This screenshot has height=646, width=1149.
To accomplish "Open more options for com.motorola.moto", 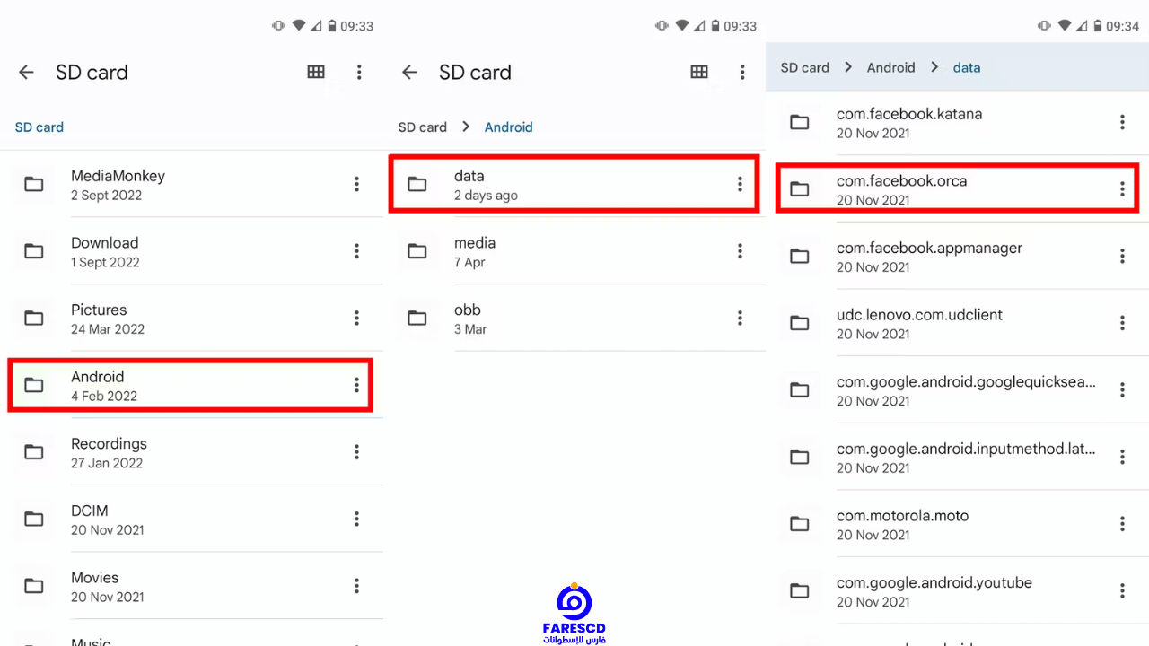I will [x=1122, y=524].
